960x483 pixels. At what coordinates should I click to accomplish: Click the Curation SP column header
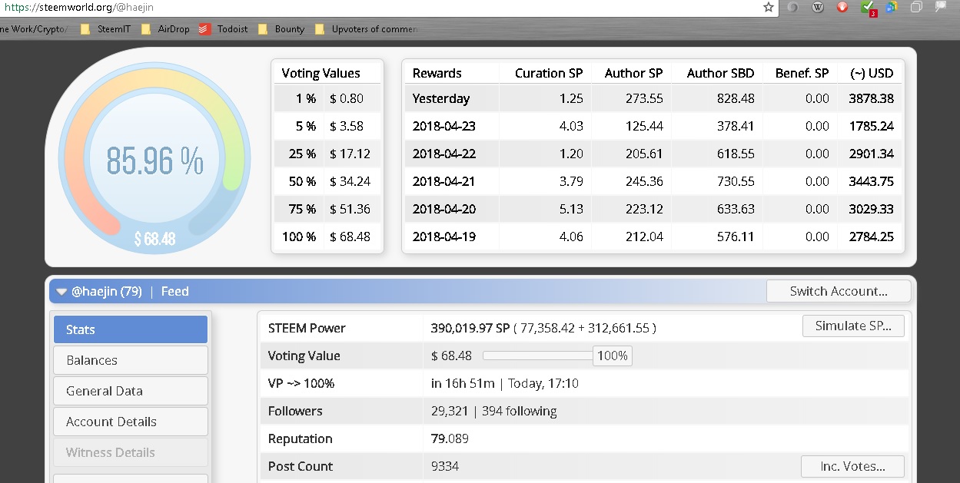(549, 73)
